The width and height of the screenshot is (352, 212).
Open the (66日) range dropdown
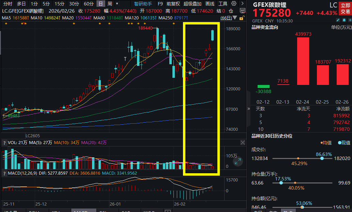226,18
